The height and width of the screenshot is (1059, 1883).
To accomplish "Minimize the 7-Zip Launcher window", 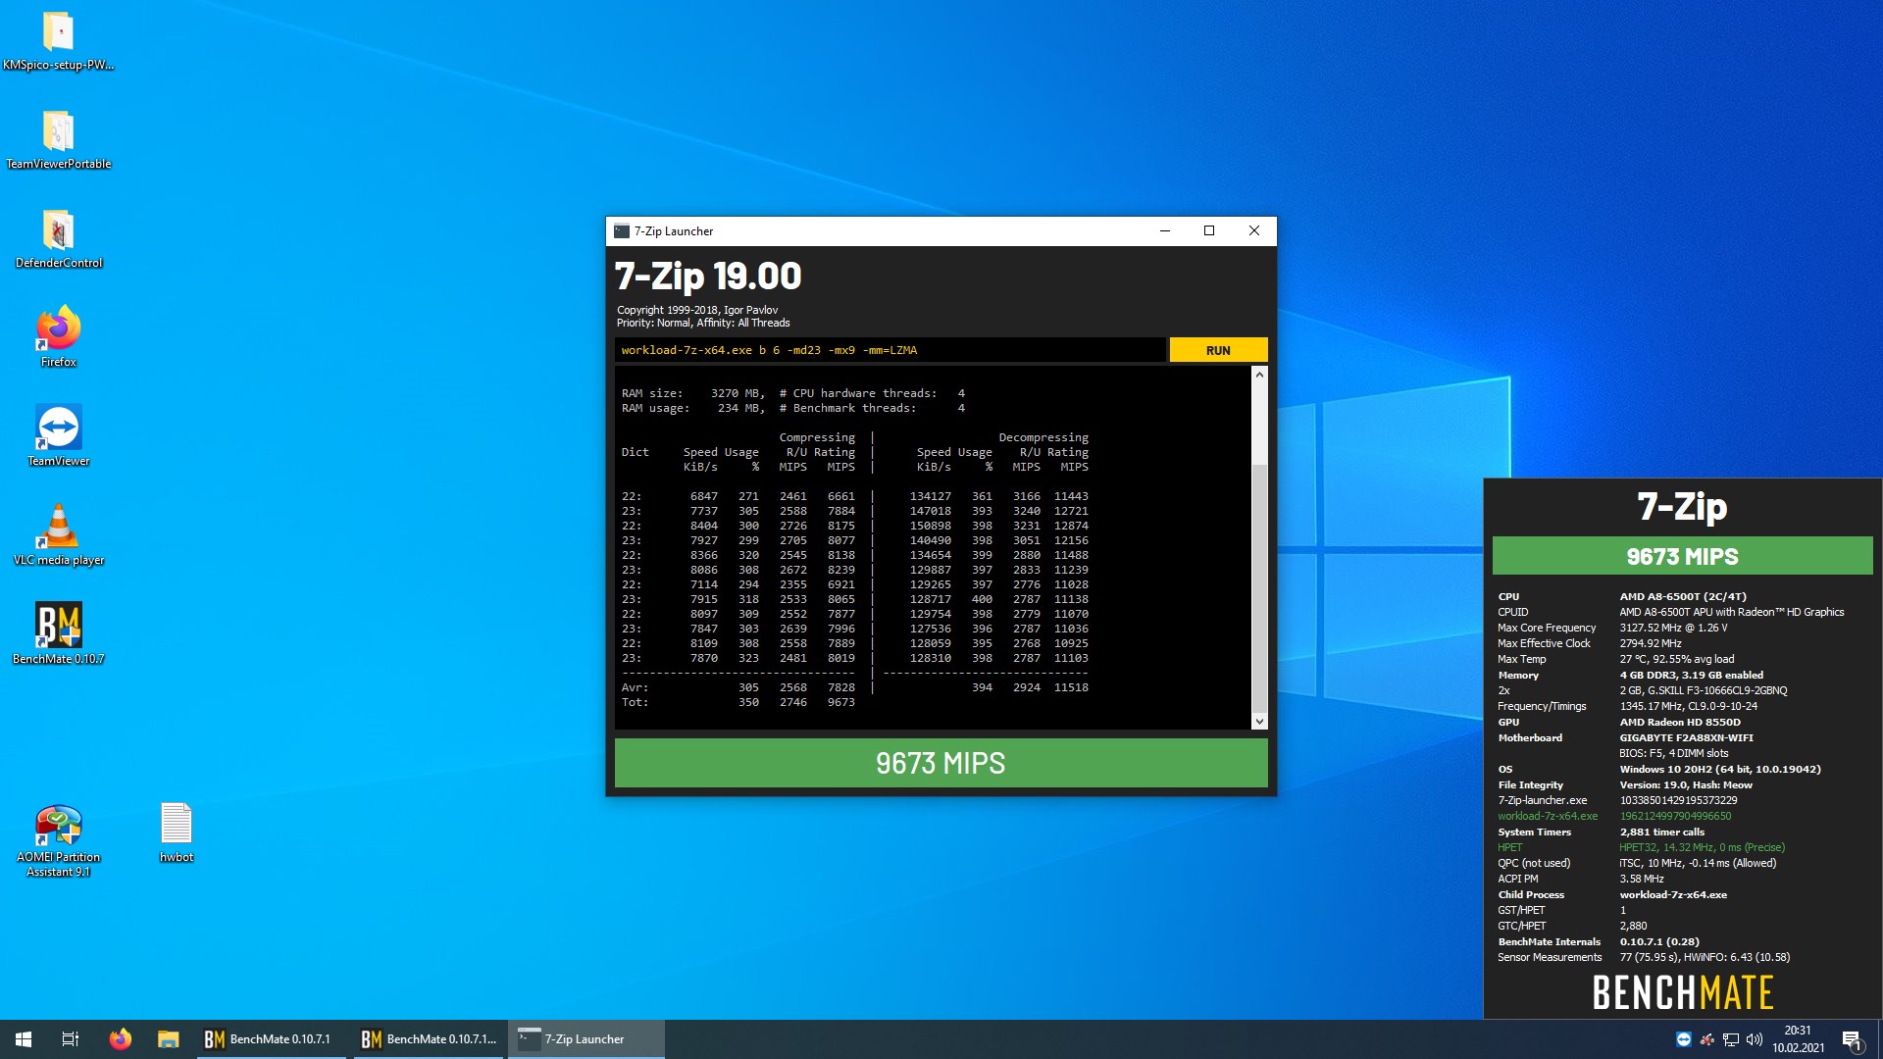I will (1165, 231).
